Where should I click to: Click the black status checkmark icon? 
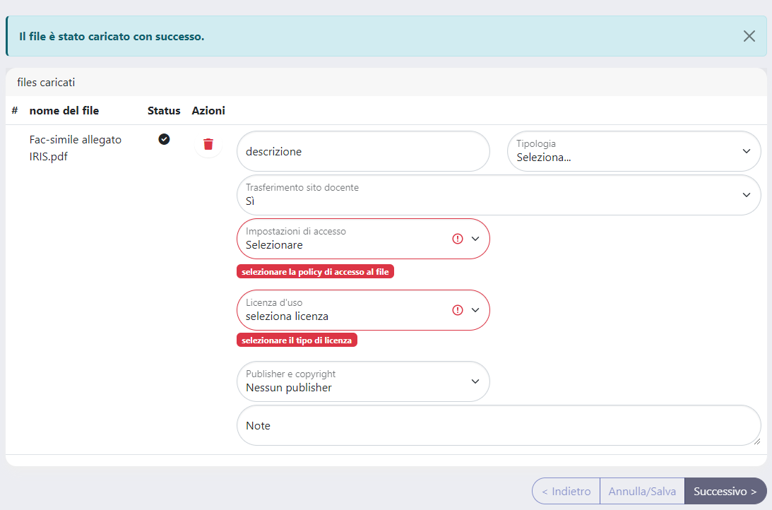[x=164, y=139]
